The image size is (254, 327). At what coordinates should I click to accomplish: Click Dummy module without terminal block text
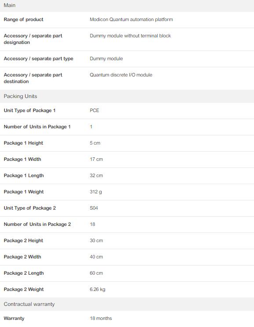pyautogui.click(x=130, y=36)
